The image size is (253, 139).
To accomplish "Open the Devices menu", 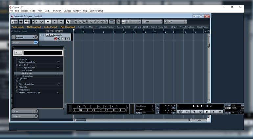I will click(x=67, y=11).
